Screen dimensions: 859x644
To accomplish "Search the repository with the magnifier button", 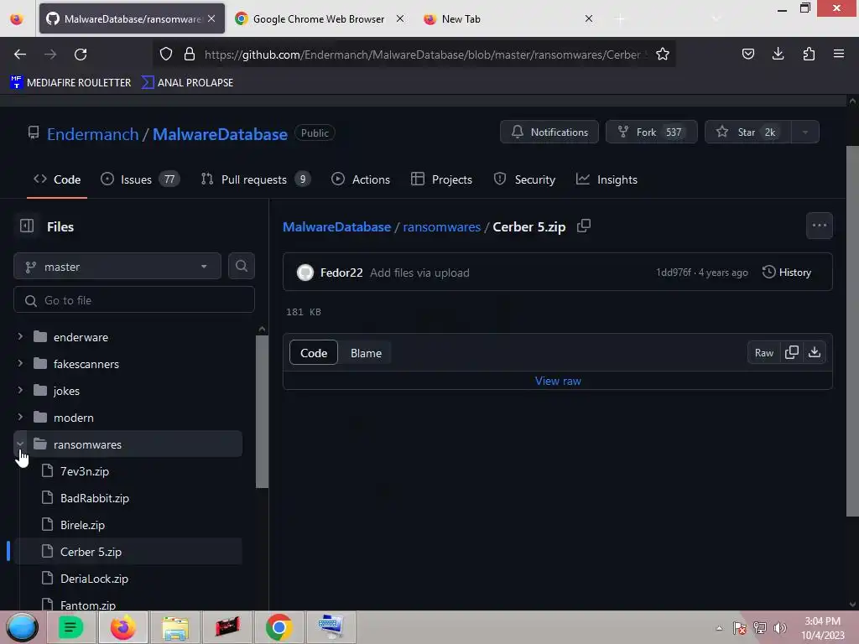I will [x=241, y=266].
